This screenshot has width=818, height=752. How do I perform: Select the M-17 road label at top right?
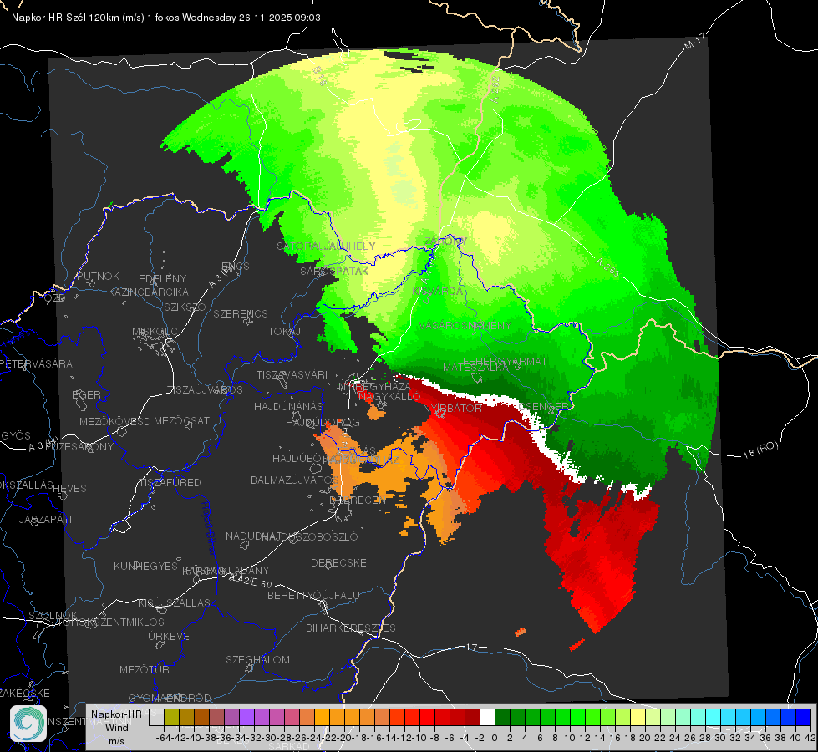coord(694,41)
